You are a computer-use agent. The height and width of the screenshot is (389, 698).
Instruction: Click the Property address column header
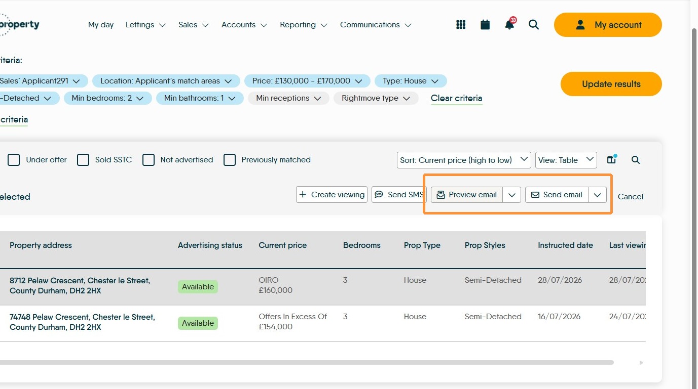pyautogui.click(x=41, y=245)
